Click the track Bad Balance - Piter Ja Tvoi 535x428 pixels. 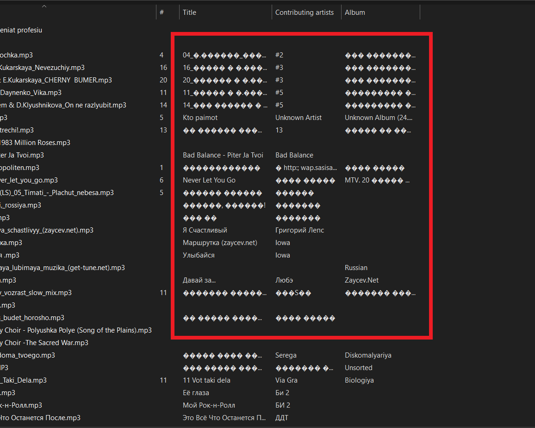(224, 155)
